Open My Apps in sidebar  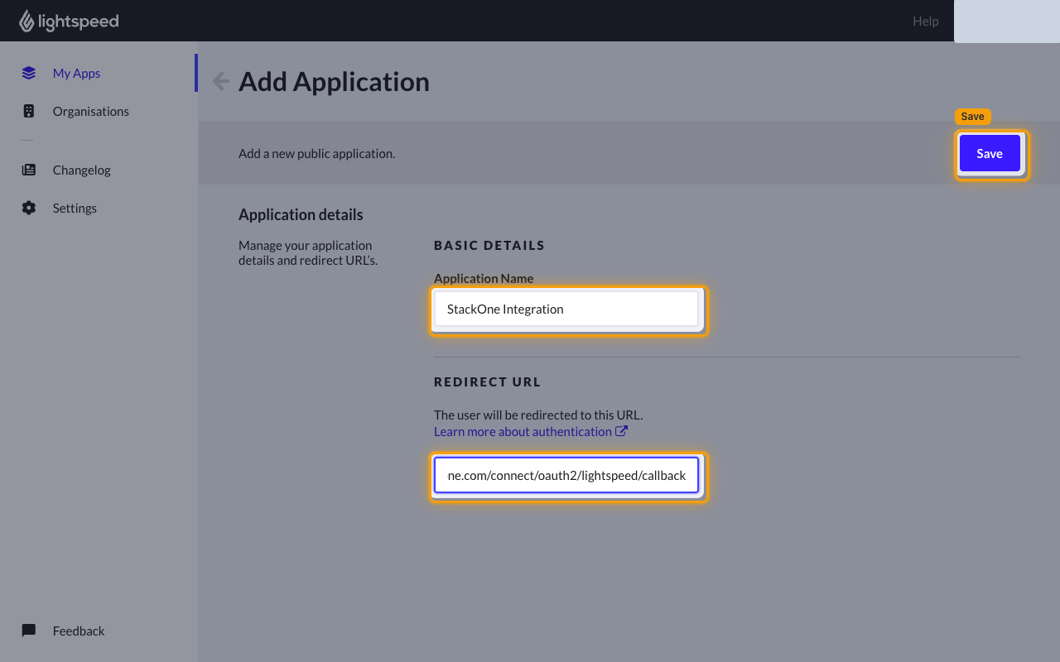76,73
